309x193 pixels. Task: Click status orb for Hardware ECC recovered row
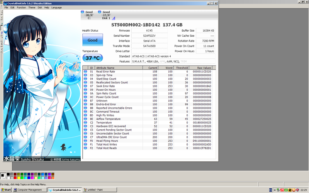coord(85,126)
